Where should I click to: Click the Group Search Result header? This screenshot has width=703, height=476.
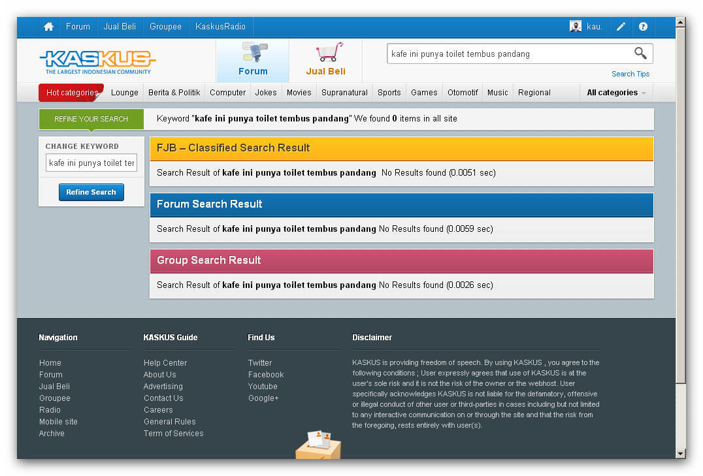click(x=402, y=261)
